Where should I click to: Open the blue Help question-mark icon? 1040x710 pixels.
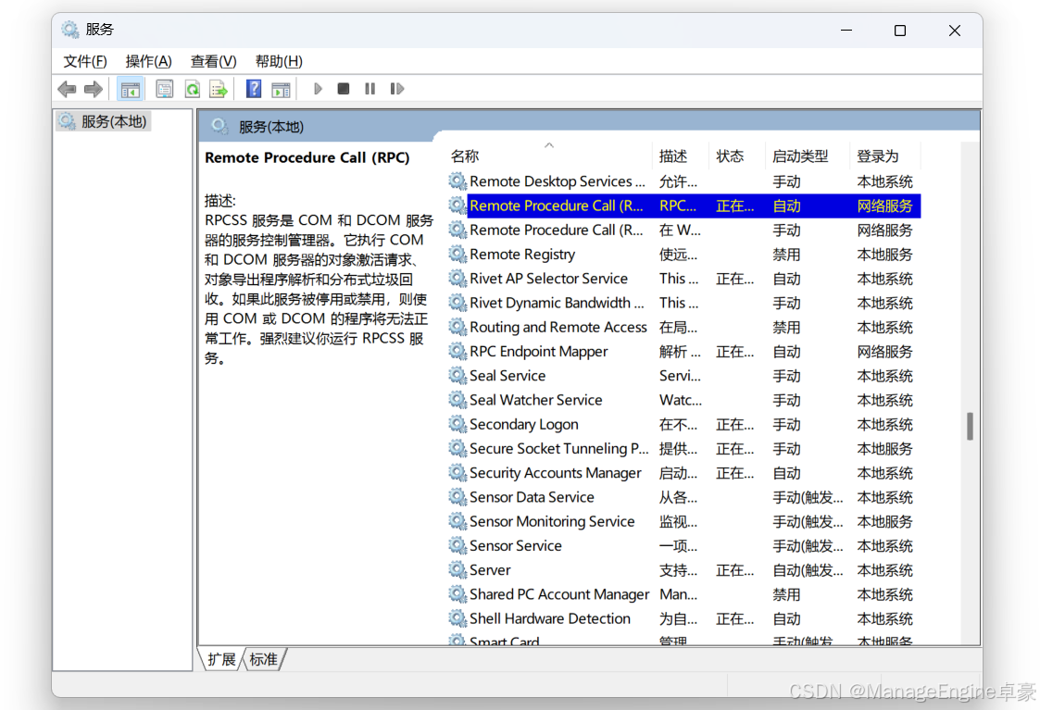[254, 89]
